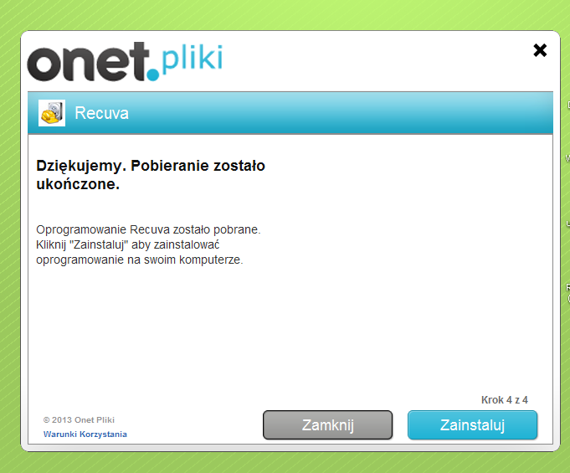Click the black onet logo
The height and width of the screenshot is (473, 570).
[89, 61]
